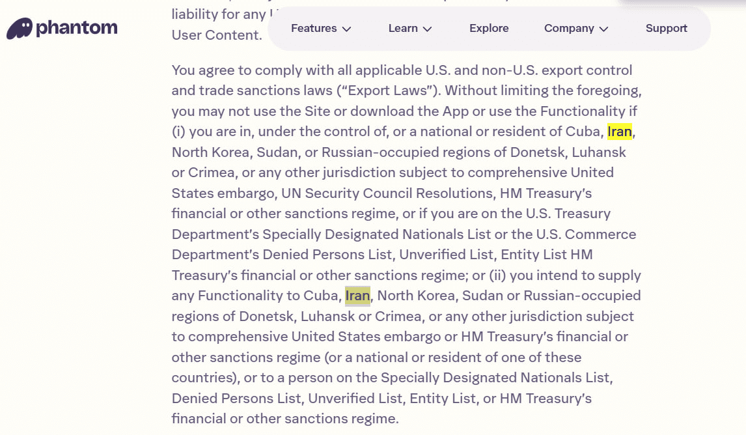Viewport: 746px width, 435px height.
Task: Click the "User Content." text
Action: pyautogui.click(x=217, y=35)
